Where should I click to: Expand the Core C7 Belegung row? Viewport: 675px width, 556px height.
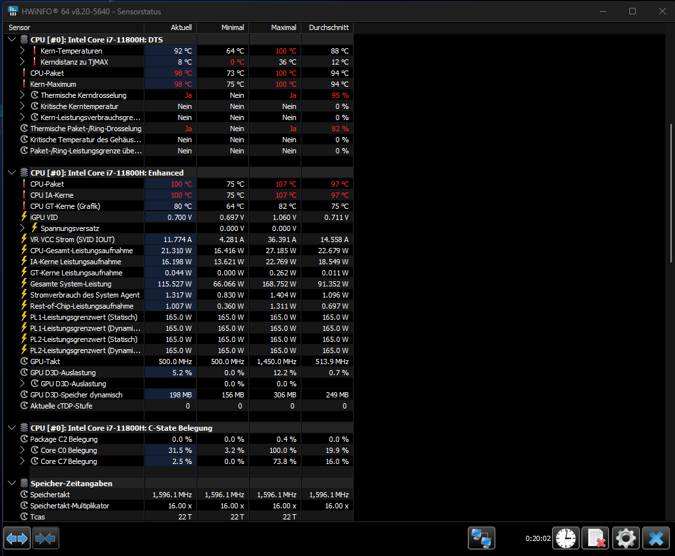pyautogui.click(x=22, y=461)
